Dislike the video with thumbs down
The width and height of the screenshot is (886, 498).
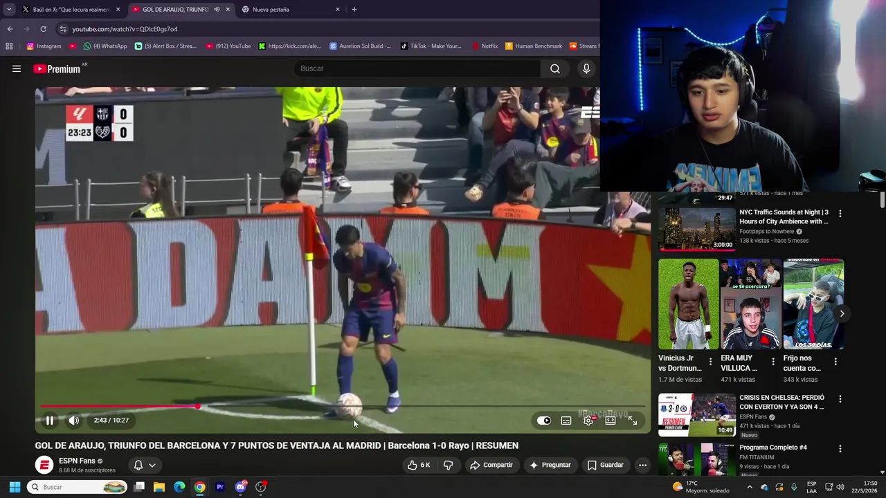pos(449,465)
